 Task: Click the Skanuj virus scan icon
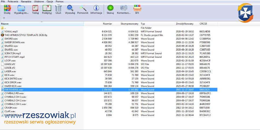[x=110, y=9]
